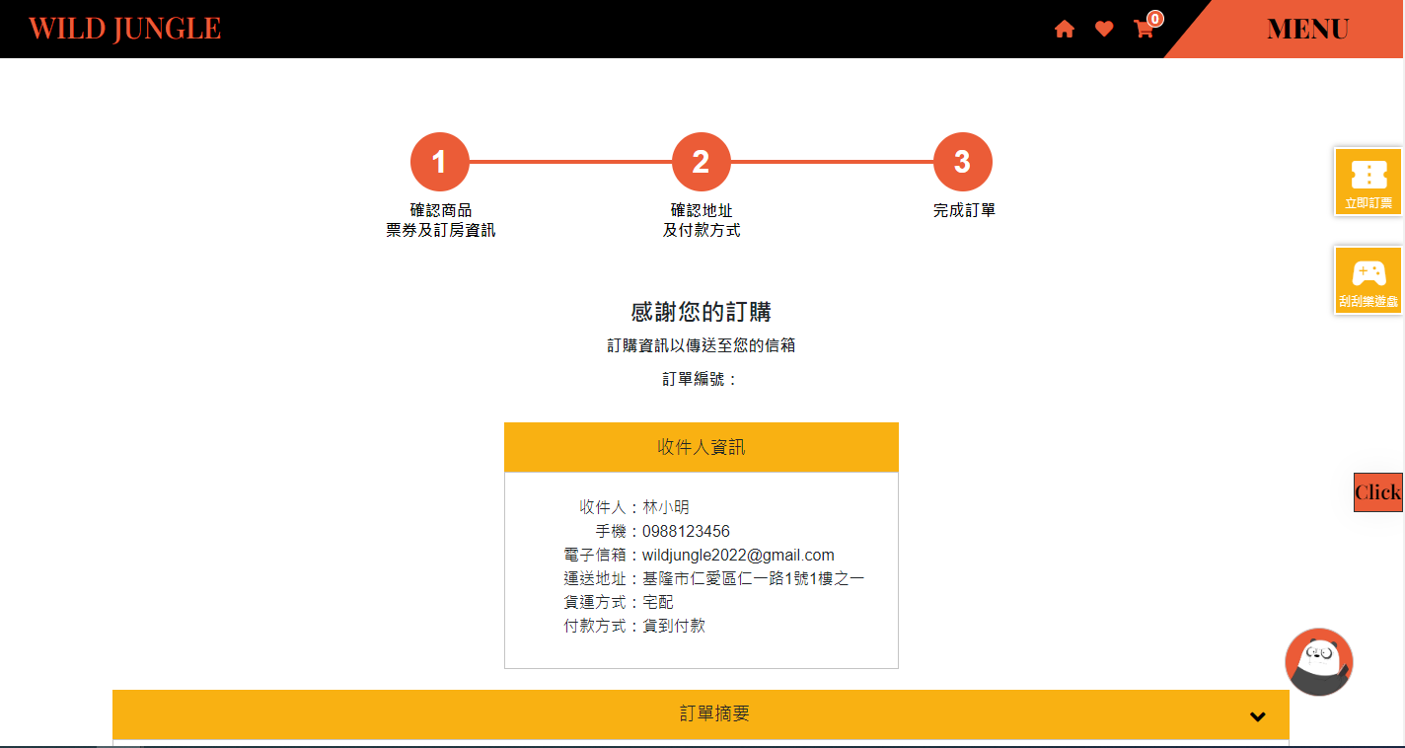Click the payment method value 貨到付款
1405x748 pixels.
pyautogui.click(x=674, y=626)
